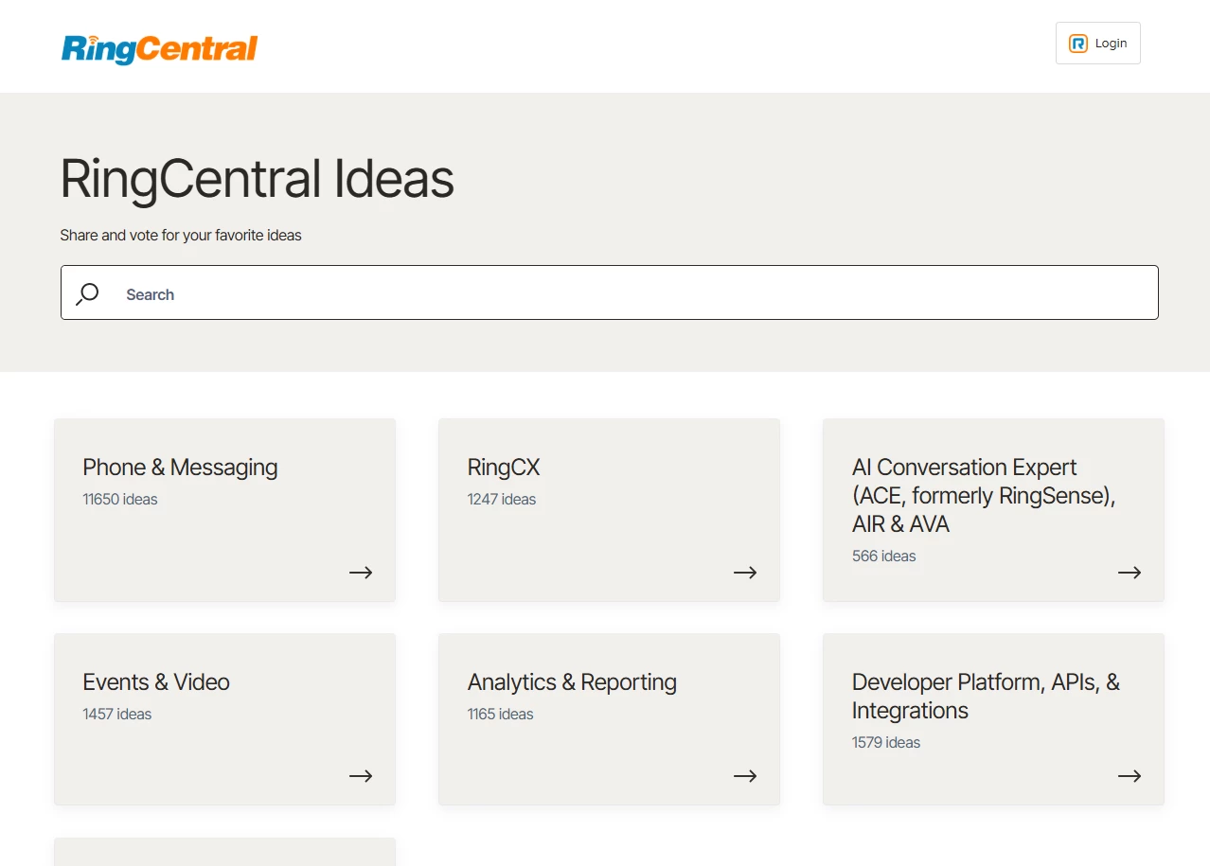
Task: Click the '1165 ideas' count text
Action: 501,715
